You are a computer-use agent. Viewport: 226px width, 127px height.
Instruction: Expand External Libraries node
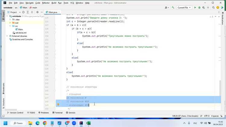[x=7, y=36]
